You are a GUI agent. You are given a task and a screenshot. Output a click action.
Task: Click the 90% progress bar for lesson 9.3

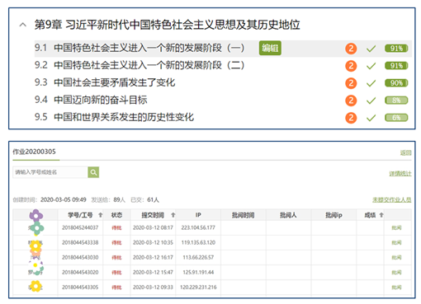coord(396,83)
